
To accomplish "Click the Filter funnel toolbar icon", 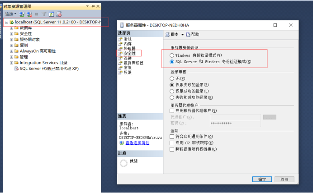I will click(44, 14).
